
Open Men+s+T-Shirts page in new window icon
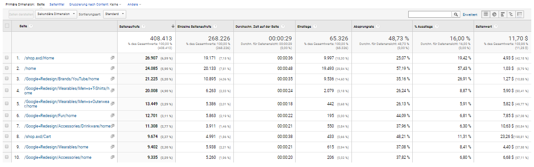(113, 90)
